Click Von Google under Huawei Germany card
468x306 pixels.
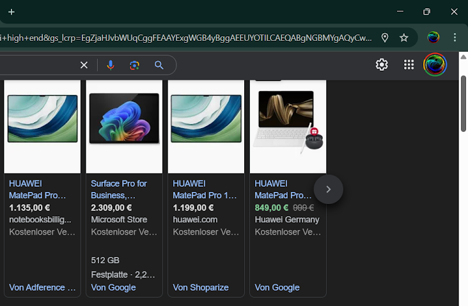(x=277, y=288)
